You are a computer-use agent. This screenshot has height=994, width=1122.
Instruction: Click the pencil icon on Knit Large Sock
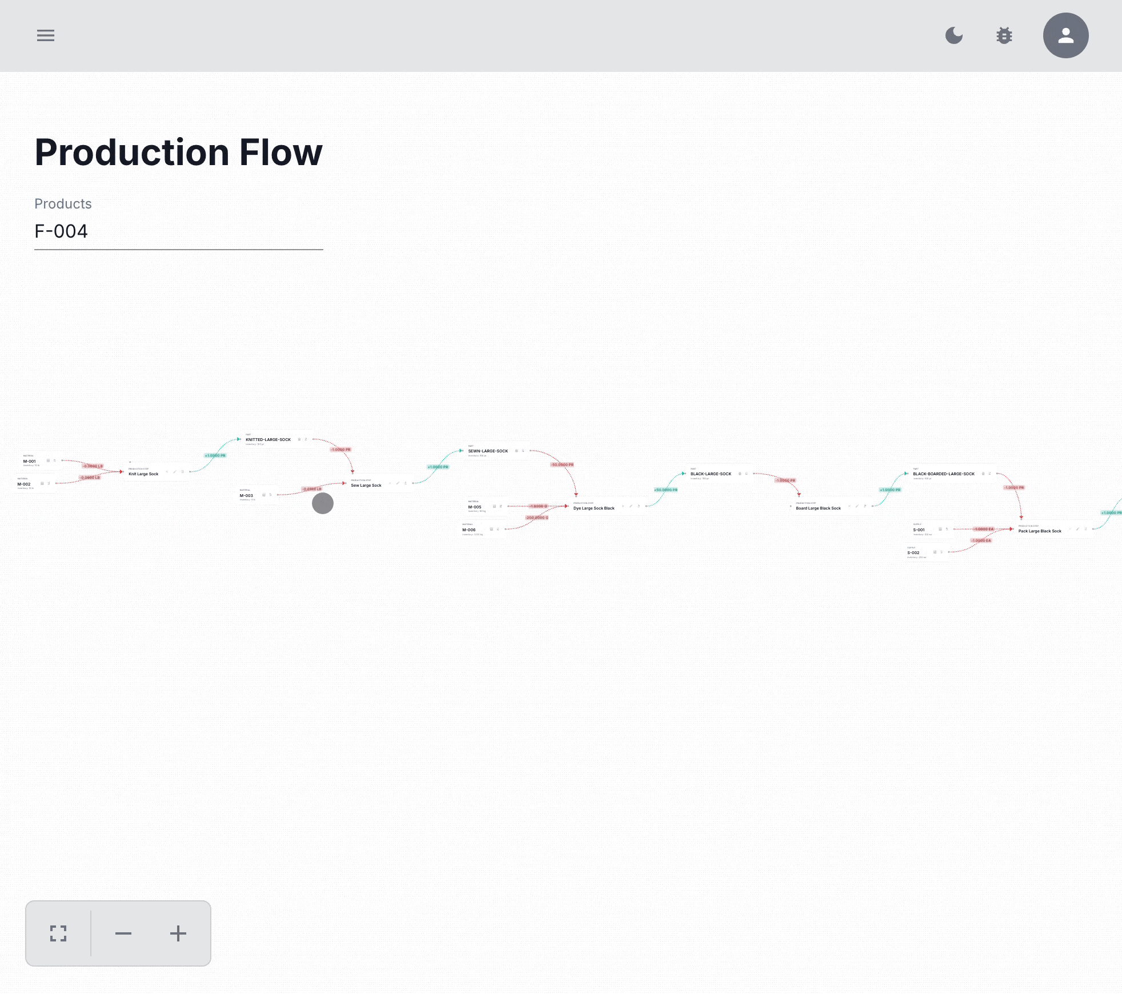point(175,472)
